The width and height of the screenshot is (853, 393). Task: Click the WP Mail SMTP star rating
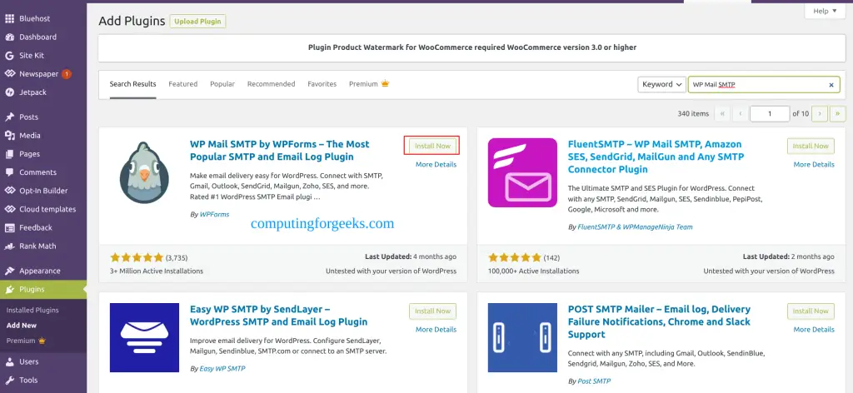[x=137, y=257]
